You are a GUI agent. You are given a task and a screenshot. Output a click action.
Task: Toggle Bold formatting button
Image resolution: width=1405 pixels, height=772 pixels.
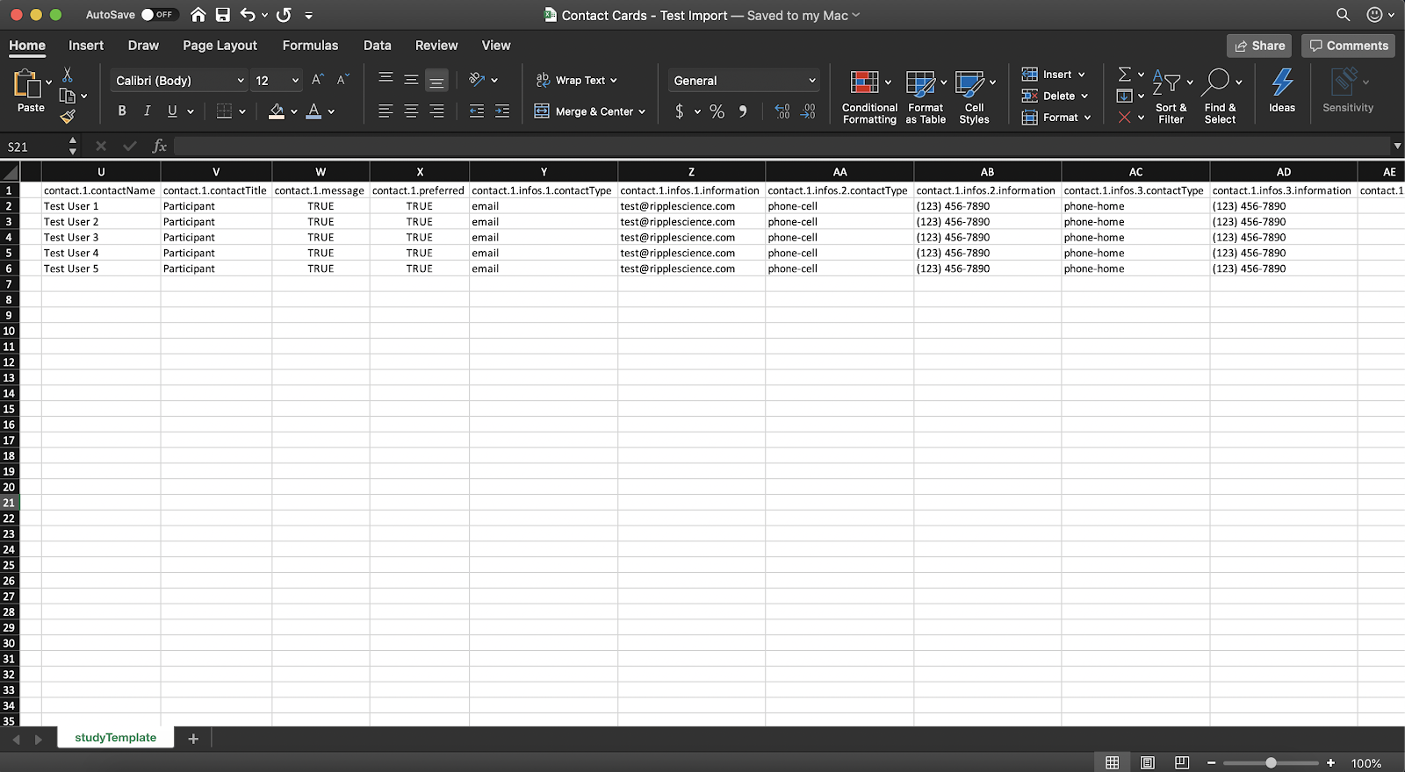click(x=122, y=111)
